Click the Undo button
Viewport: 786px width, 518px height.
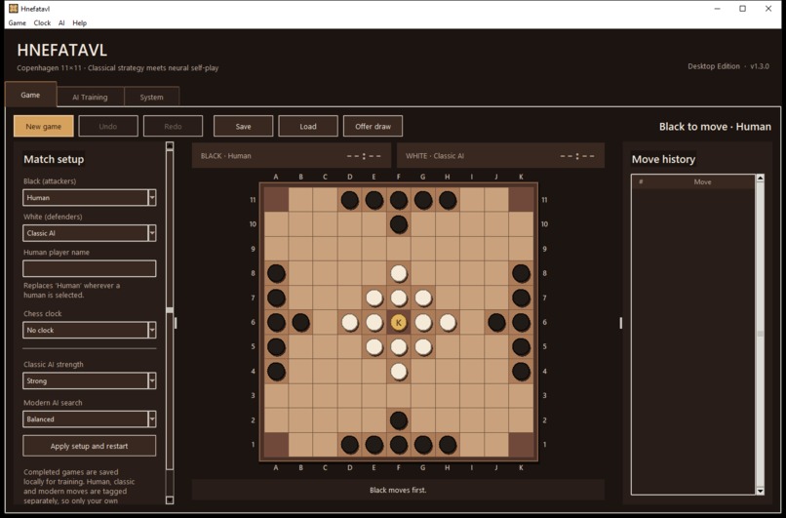(108, 127)
